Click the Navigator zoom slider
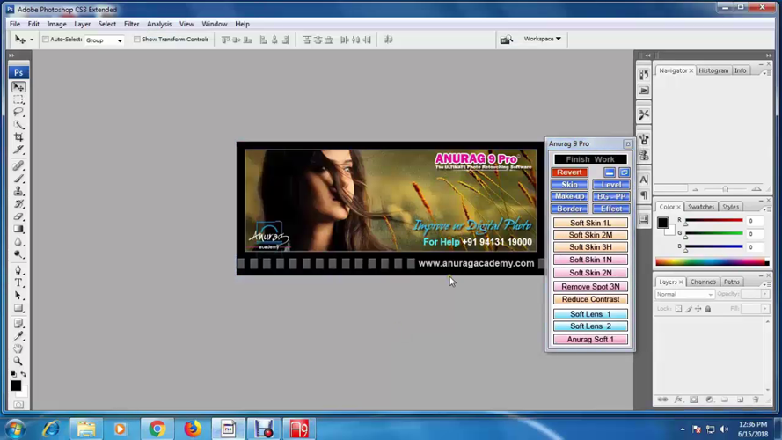Viewport: 782px width, 440px height. pos(726,189)
